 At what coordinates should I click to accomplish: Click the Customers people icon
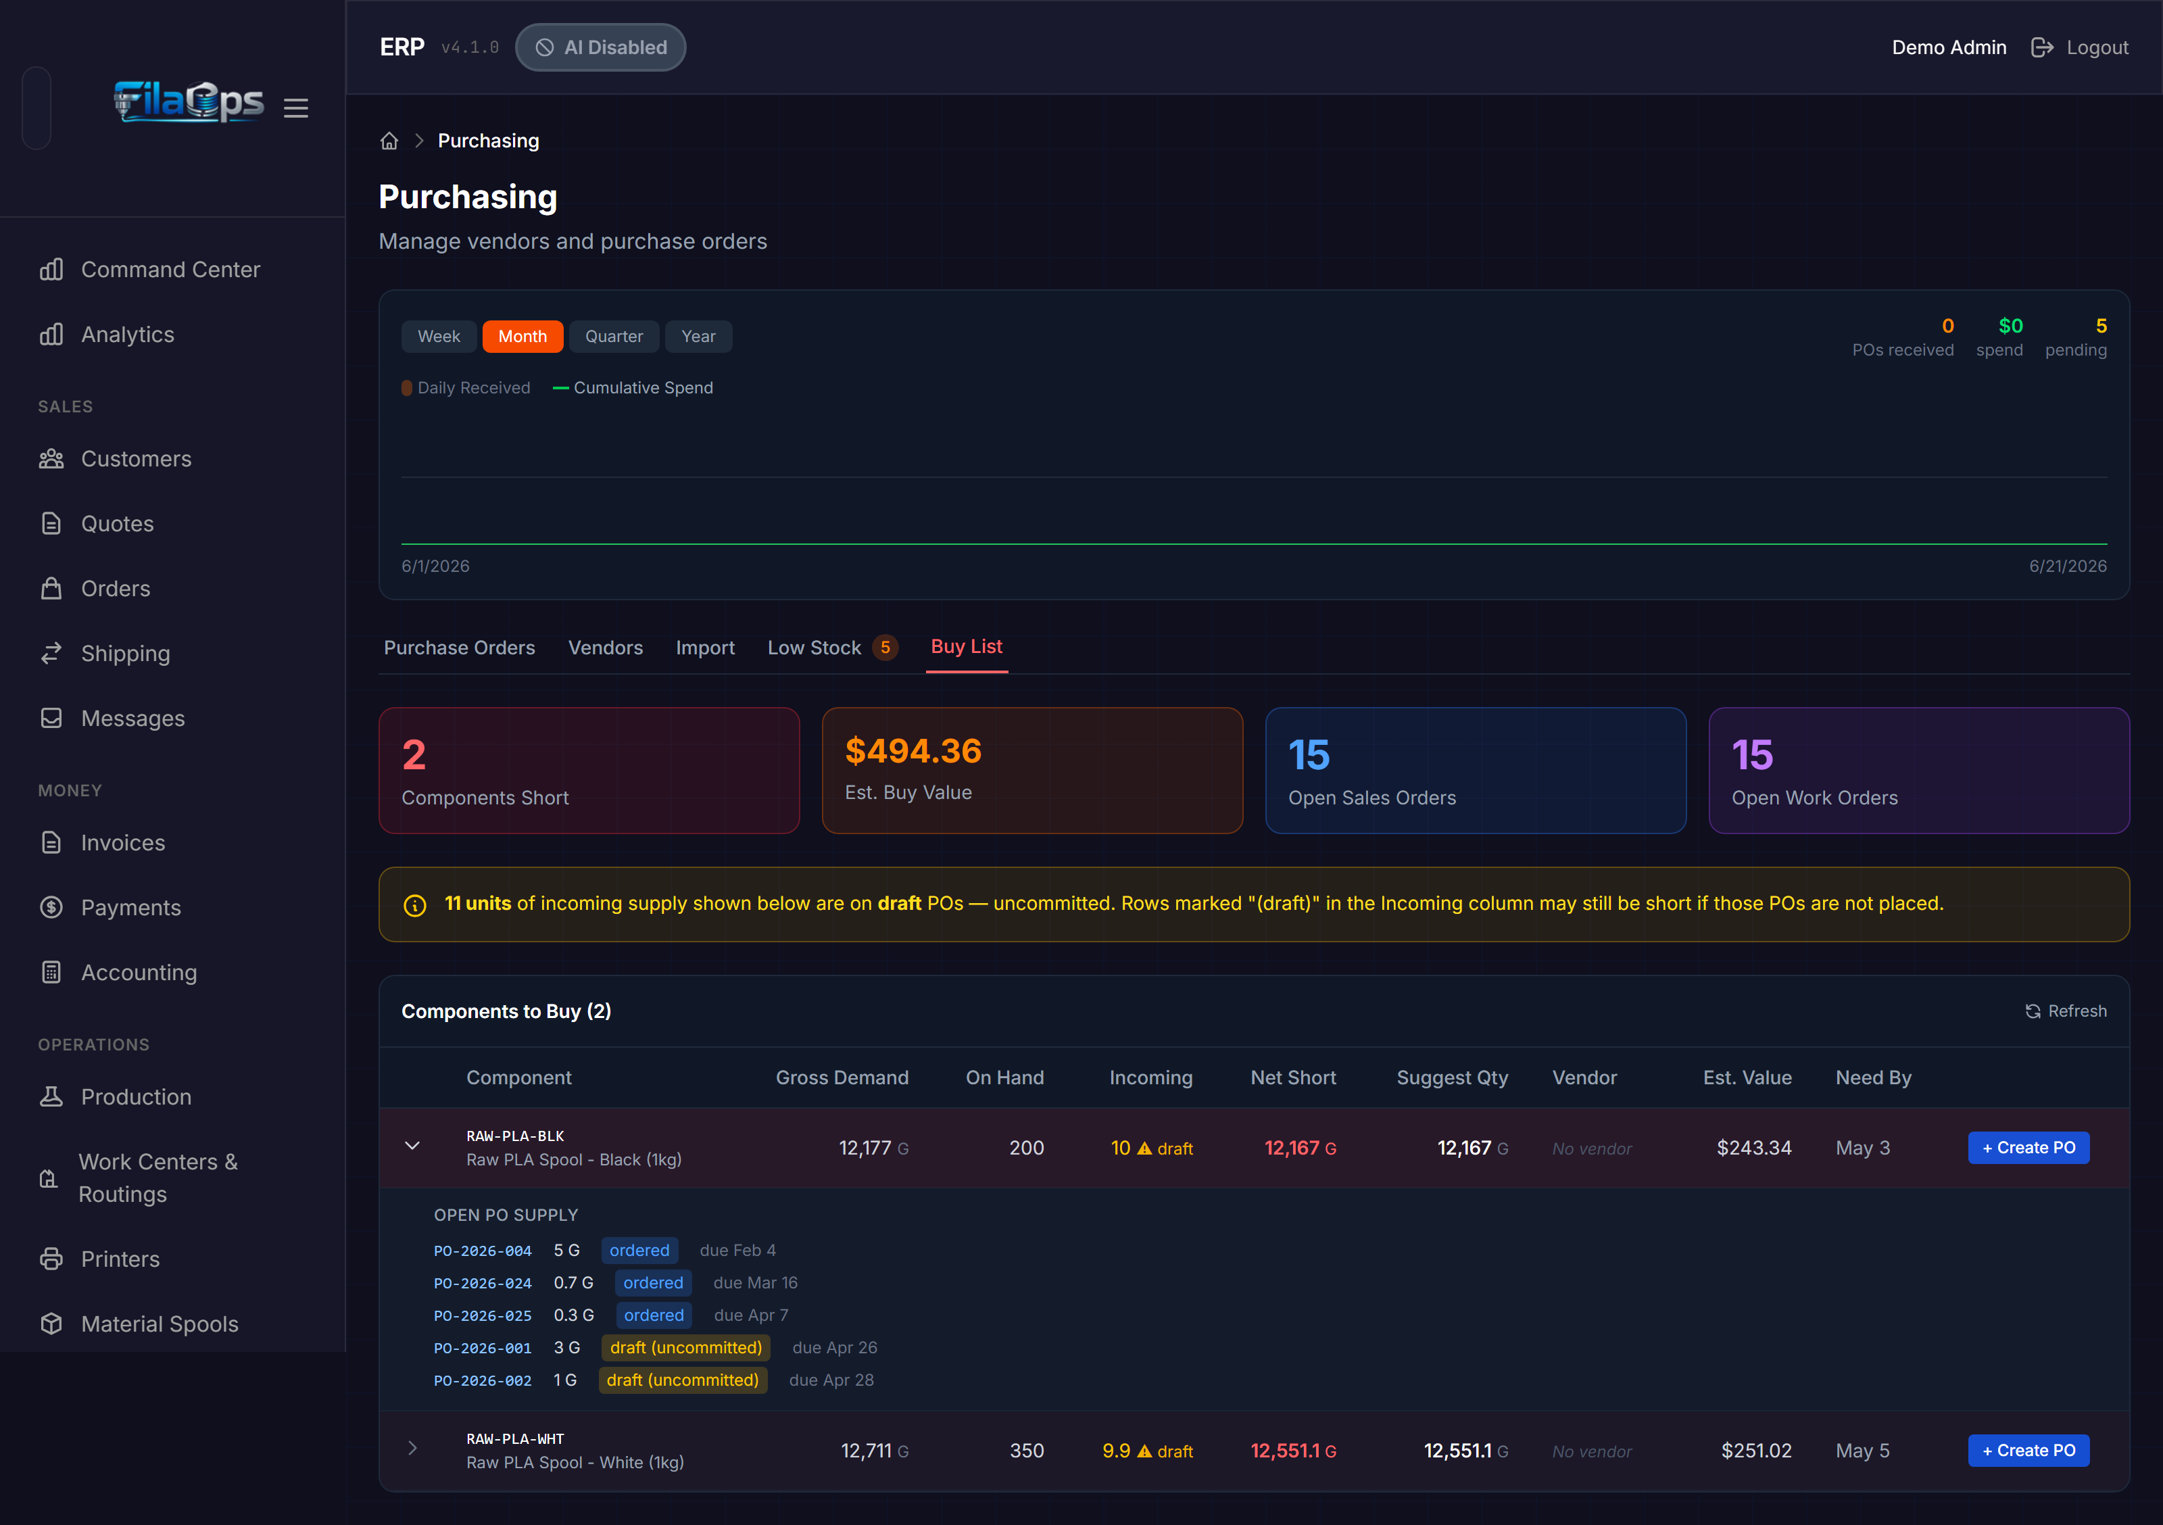(x=51, y=459)
